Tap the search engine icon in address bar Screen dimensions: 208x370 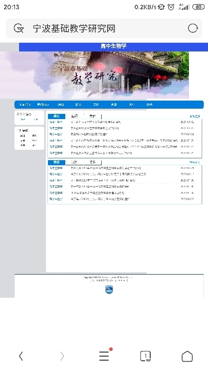(x=18, y=28)
